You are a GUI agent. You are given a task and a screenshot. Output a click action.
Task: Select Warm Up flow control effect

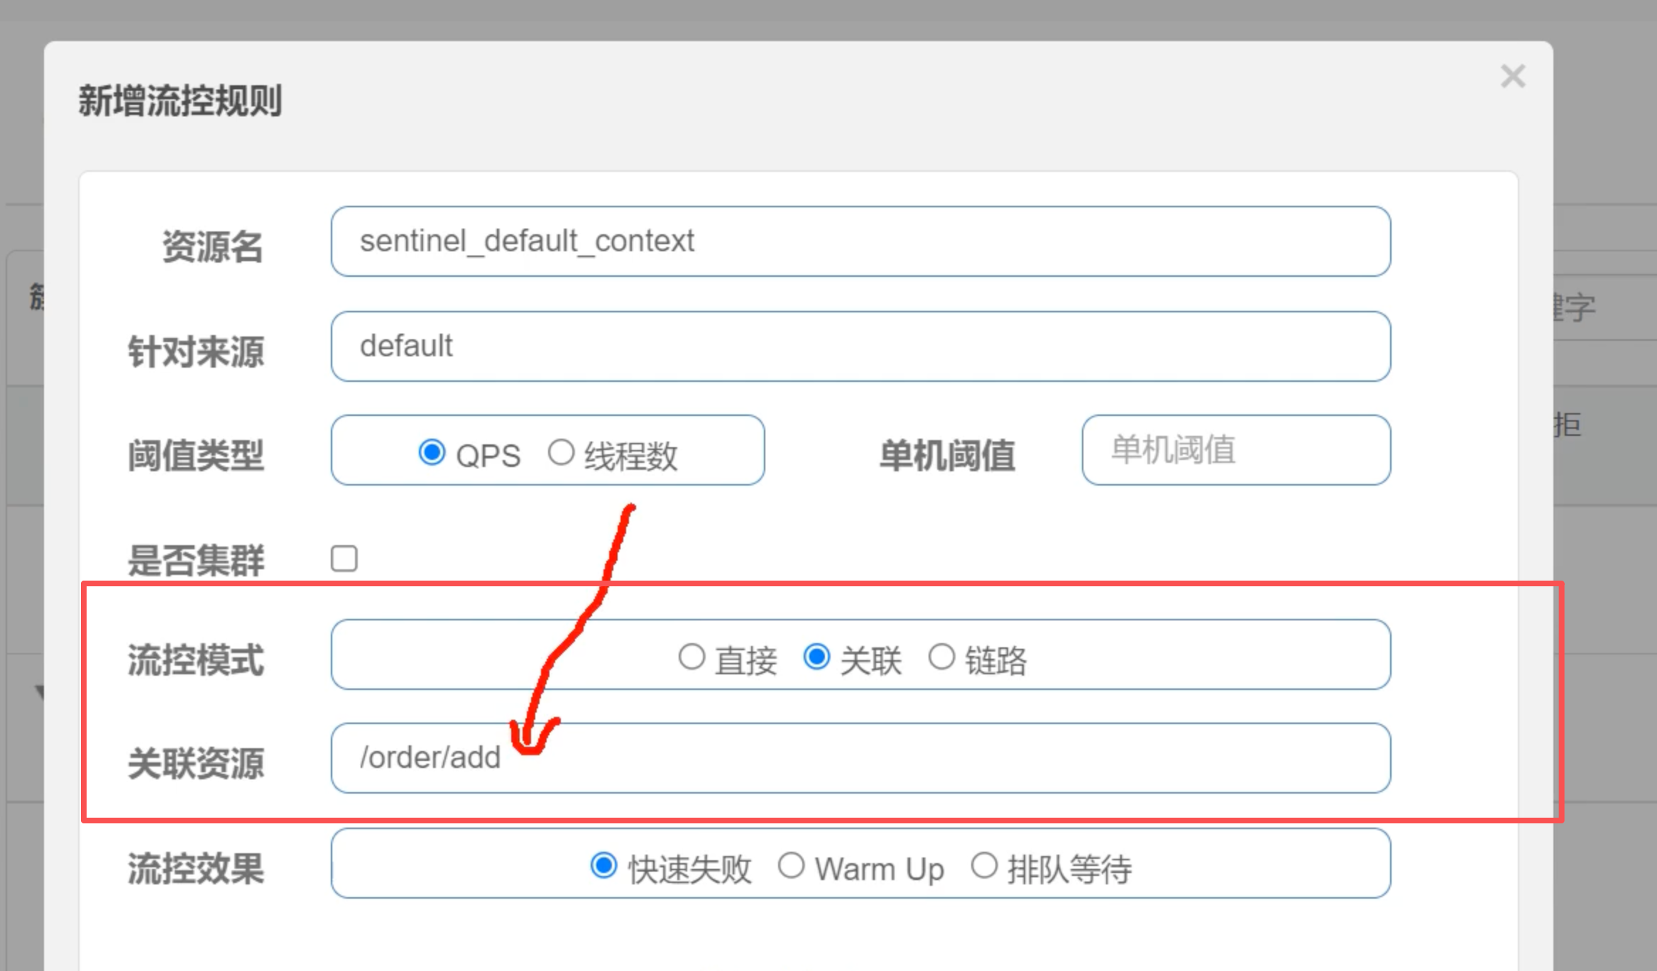(x=791, y=865)
